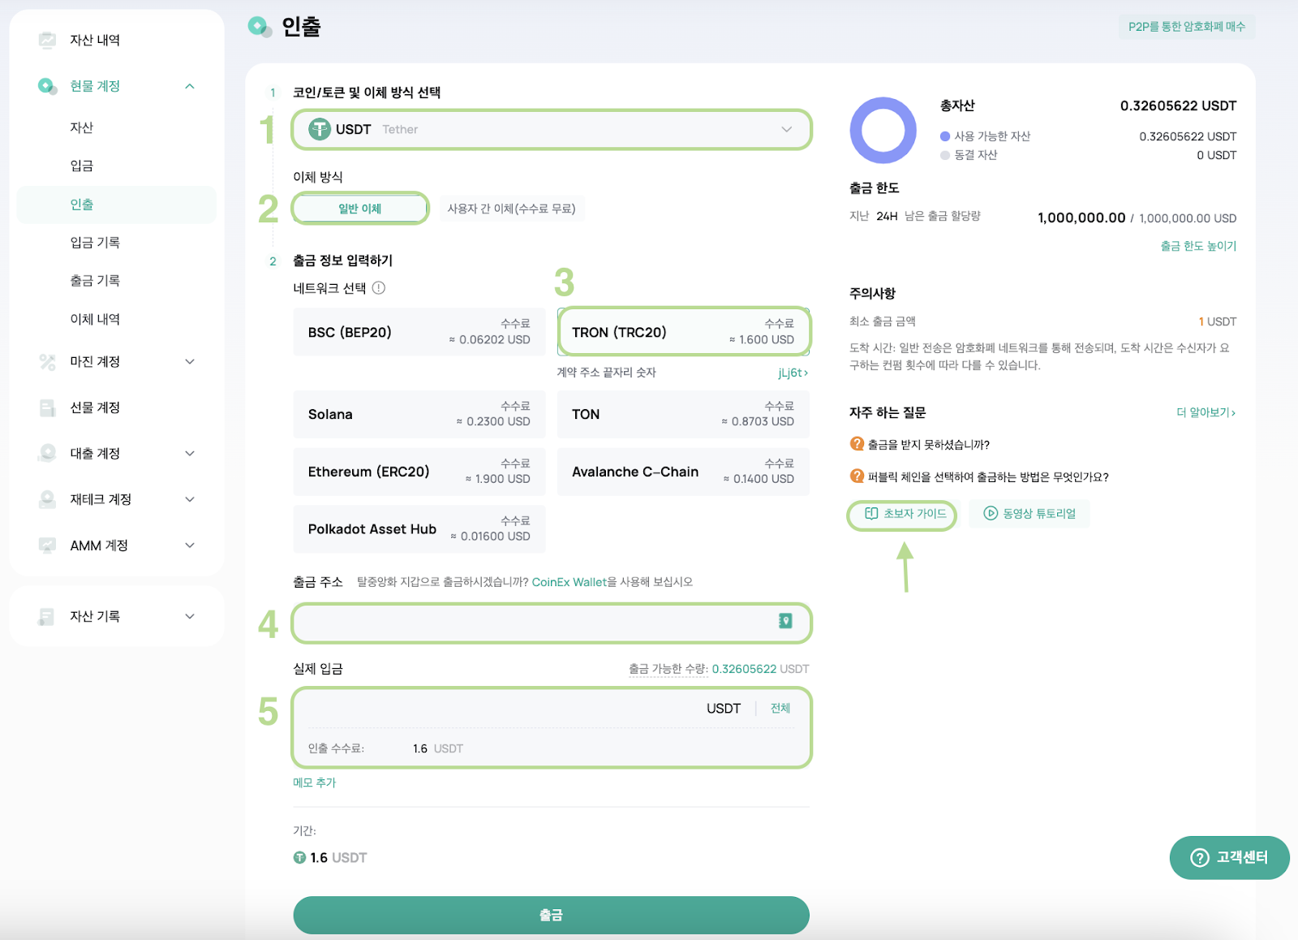Image resolution: width=1298 pixels, height=940 pixels.
Task: Go to 출금 기록 in the sidebar
Action: click(x=95, y=281)
